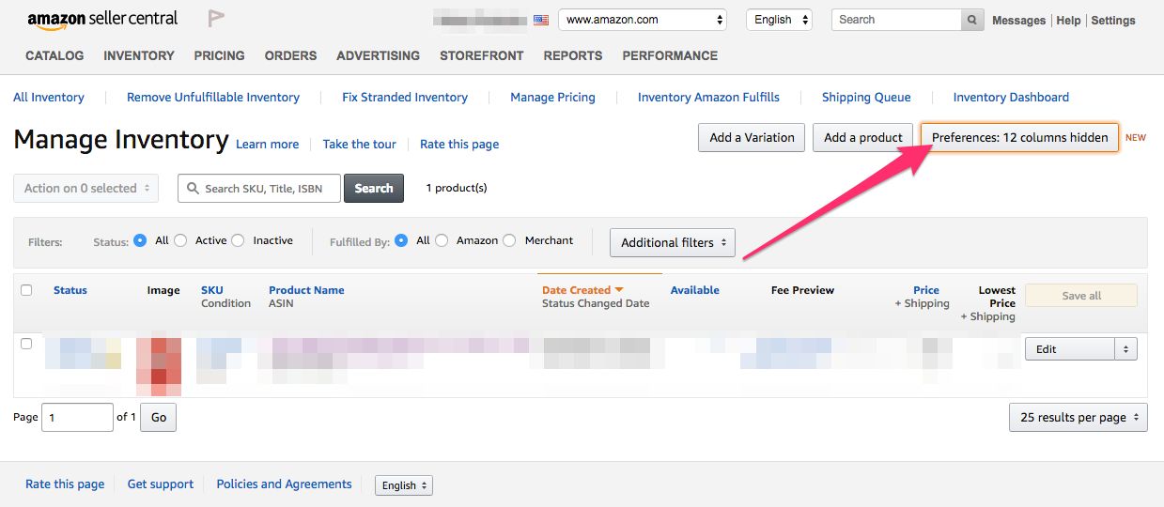
Task: Open Policies and Agreements footer link
Action: [285, 484]
